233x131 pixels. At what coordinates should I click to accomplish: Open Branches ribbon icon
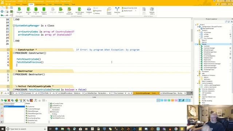tap(117, 11)
